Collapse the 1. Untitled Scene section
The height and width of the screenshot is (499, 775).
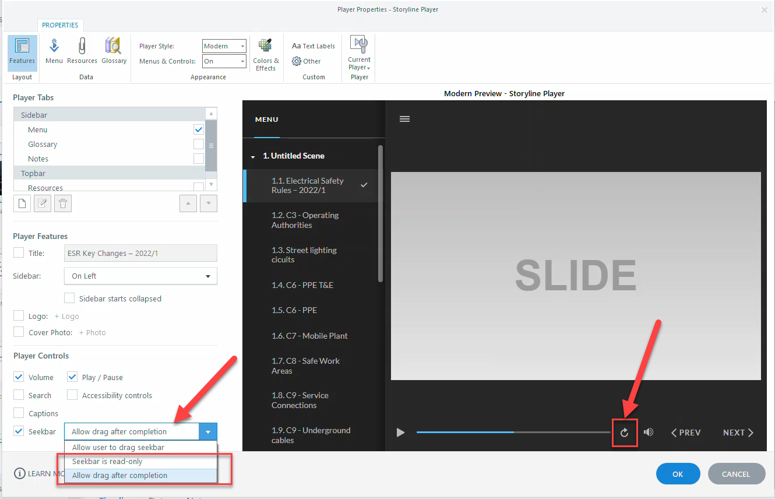tap(253, 156)
